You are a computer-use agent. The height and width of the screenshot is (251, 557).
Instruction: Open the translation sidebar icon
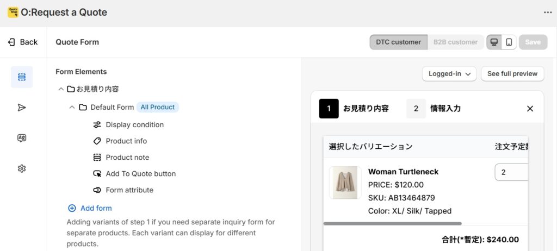[x=22, y=138]
